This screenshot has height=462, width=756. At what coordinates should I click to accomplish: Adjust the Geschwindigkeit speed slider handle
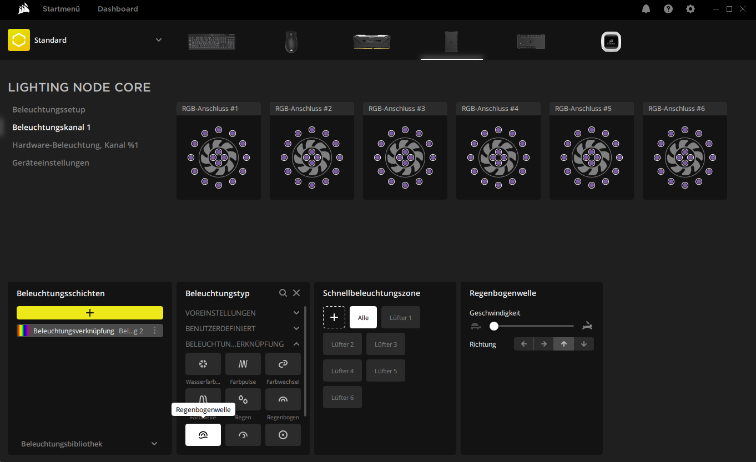coord(494,326)
